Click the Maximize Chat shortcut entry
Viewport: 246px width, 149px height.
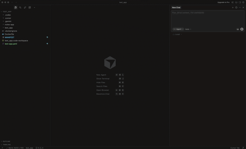click(x=110, y=94)
